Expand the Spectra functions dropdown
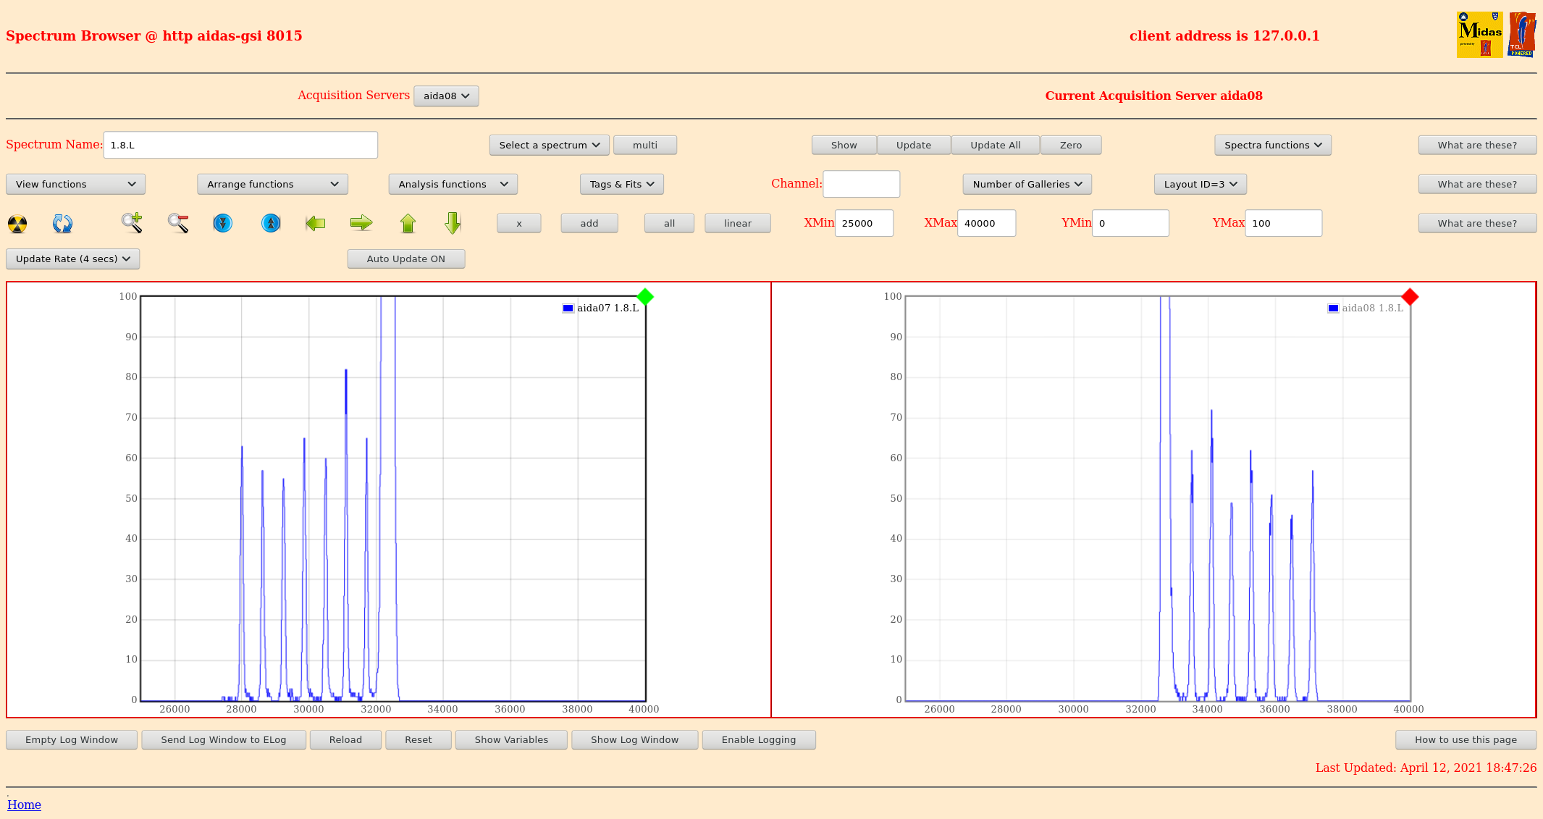The image size is (1543, 819). [x=1273, y=146]
